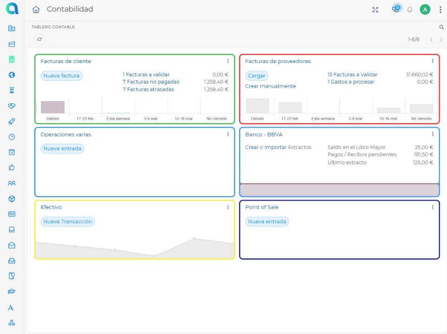Open the 7 Facturas atrasadas link
This screenshot has height=334, width=447.
[148, 90]
